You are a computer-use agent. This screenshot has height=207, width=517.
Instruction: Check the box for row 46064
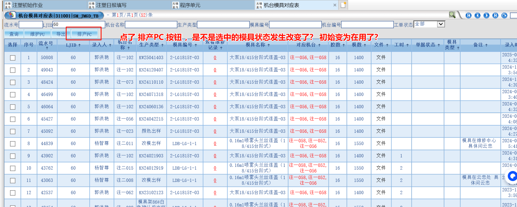[13, 107]
